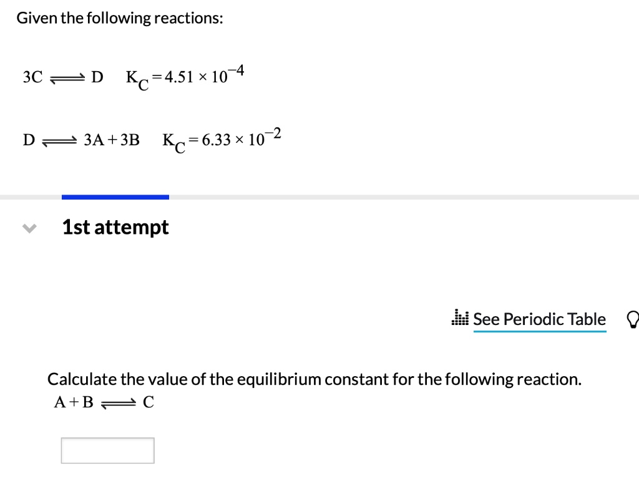Click the blue progress bar segment

tap(115, 196)
